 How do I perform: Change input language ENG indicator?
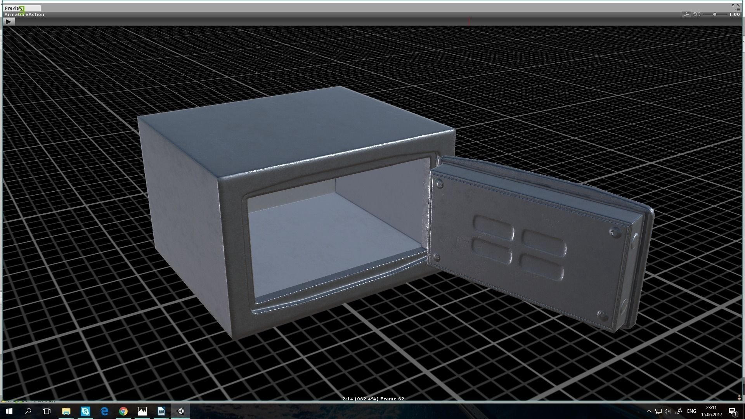pos(691,411)
